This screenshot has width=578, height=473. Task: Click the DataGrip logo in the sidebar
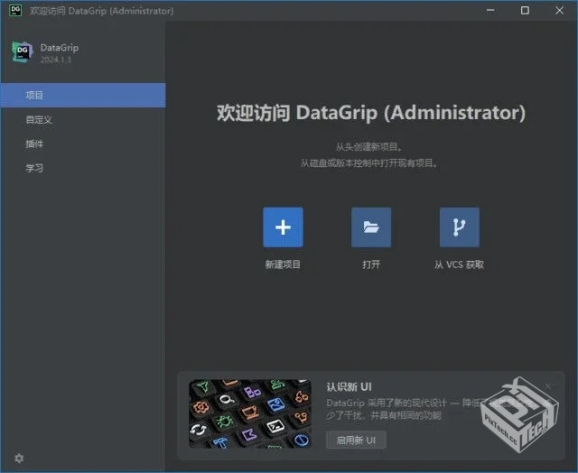[x=22, y=52]
